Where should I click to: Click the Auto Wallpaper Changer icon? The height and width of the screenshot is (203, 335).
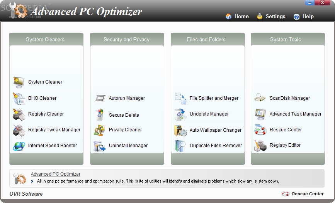(x=180, y=130)
